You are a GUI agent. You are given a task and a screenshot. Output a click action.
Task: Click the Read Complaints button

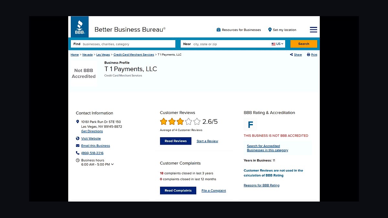tap(178, 191)
